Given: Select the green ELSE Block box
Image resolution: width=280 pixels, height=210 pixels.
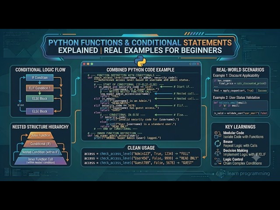Looking at the screenshot, I should point(40,98).
